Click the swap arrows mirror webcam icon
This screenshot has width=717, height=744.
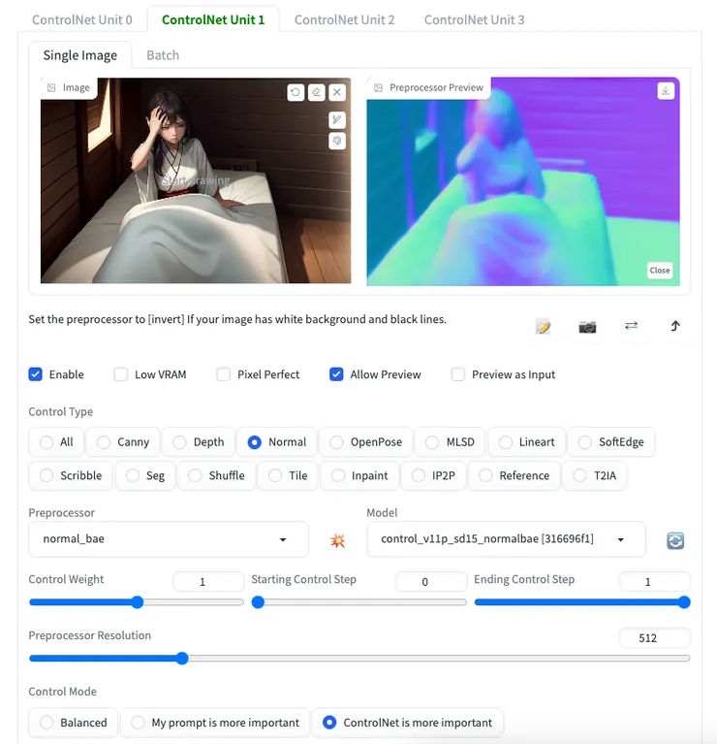click(x=631, y=326)
